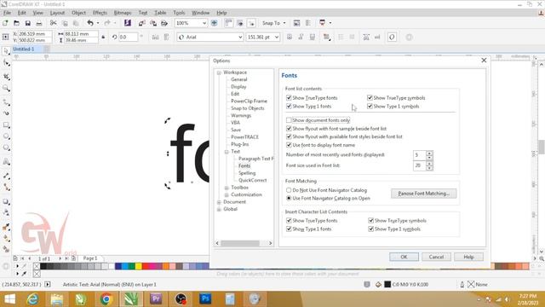The height and width of the screenshot is (307, 545).
Task: Open the 100% zoom level dropdown
Action: click(204, 23)
